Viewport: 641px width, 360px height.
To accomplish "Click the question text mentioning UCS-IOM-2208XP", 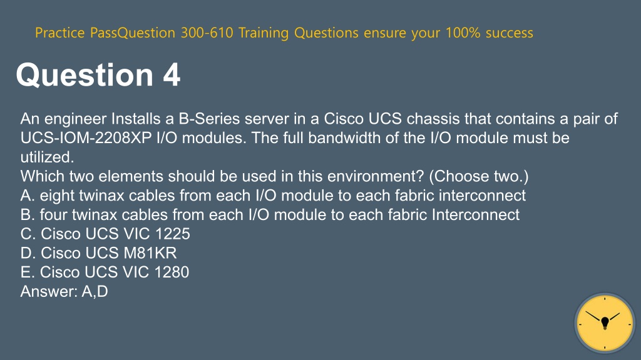I will 295,138.
